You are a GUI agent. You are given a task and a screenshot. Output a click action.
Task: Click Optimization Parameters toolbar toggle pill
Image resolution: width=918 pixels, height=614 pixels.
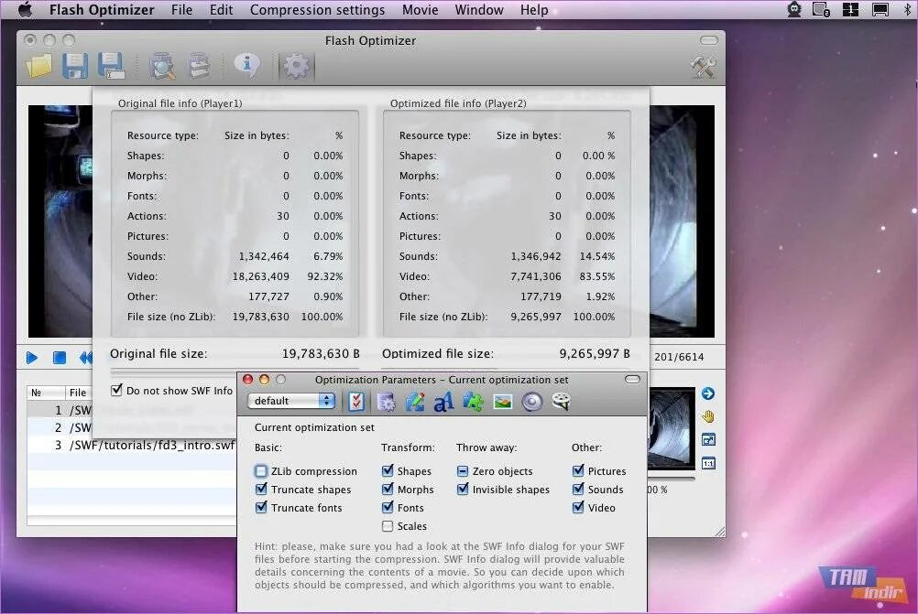click(632, 380)
